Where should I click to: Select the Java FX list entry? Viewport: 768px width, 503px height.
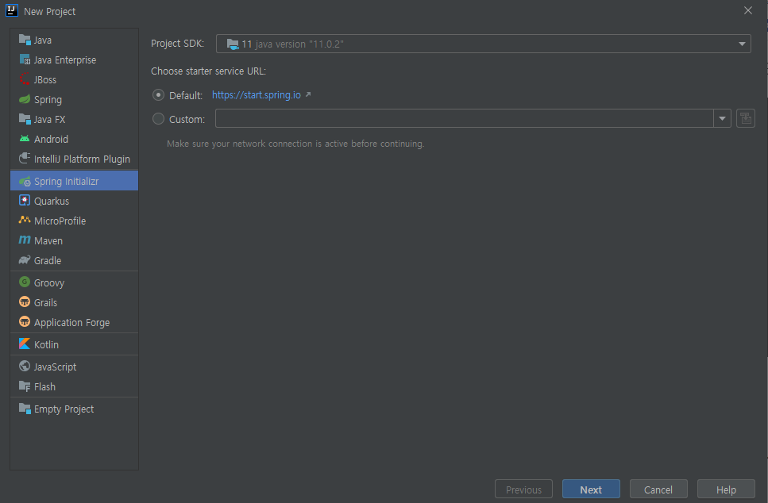pos(75,119)
